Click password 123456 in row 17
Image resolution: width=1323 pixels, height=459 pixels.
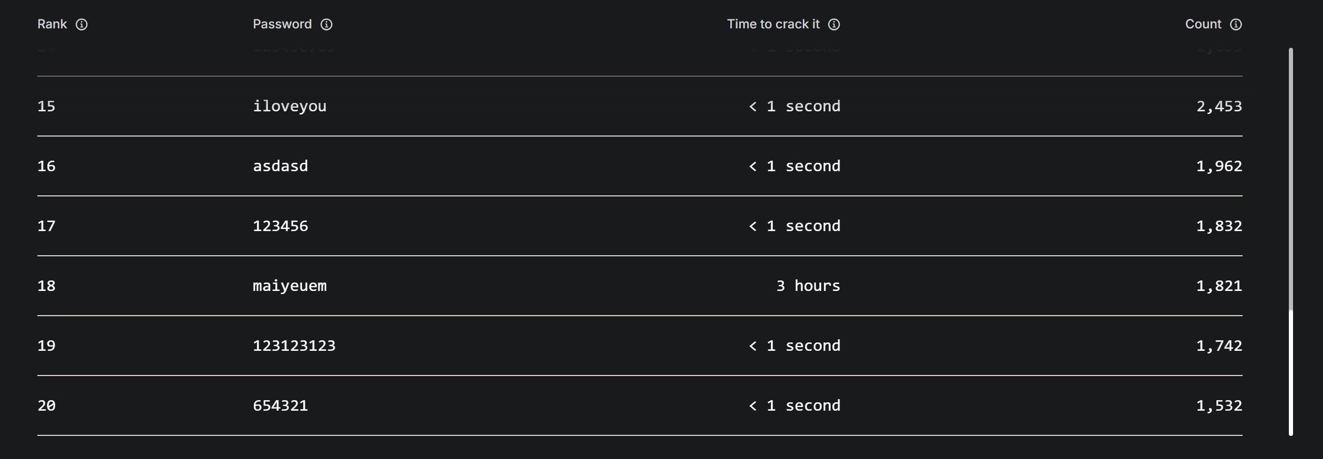280,226
